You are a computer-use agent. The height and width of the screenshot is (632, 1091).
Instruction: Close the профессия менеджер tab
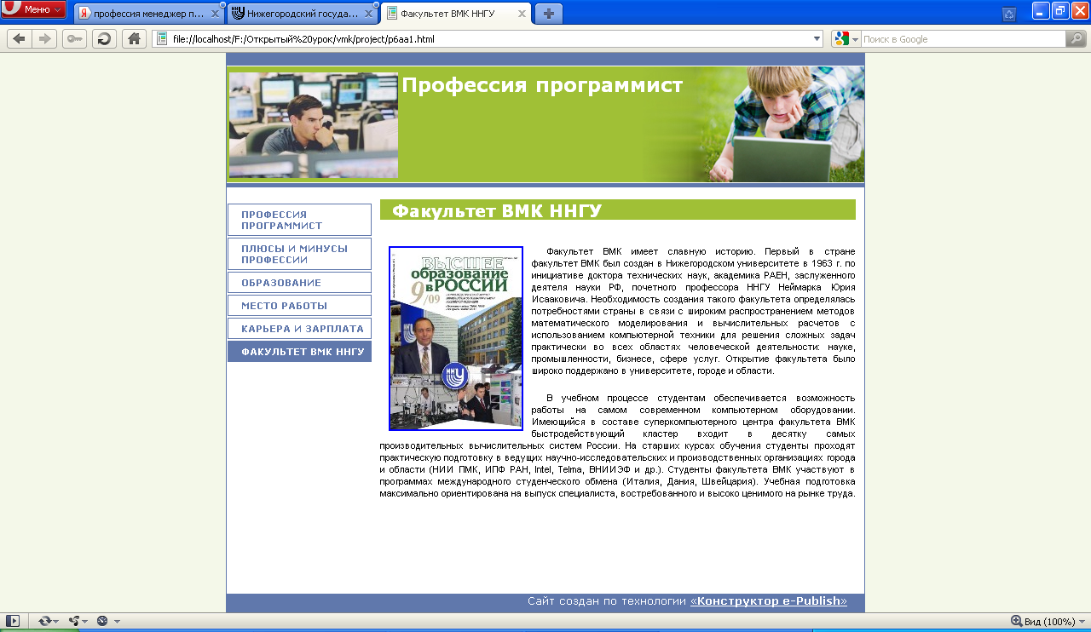(216, 14)
